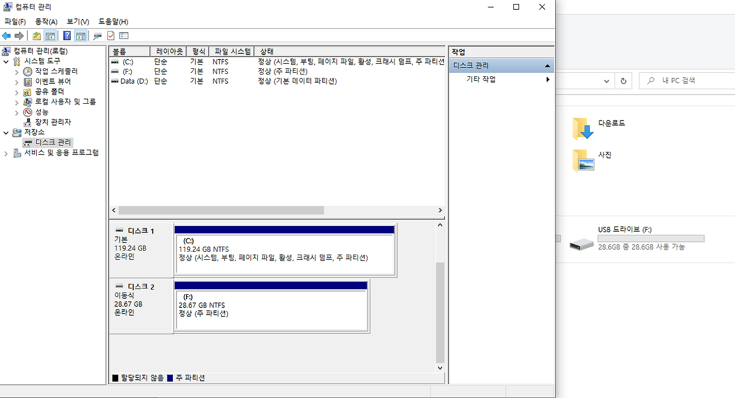Expand the 작업 스케줄러 tree node

pos(17,72)
